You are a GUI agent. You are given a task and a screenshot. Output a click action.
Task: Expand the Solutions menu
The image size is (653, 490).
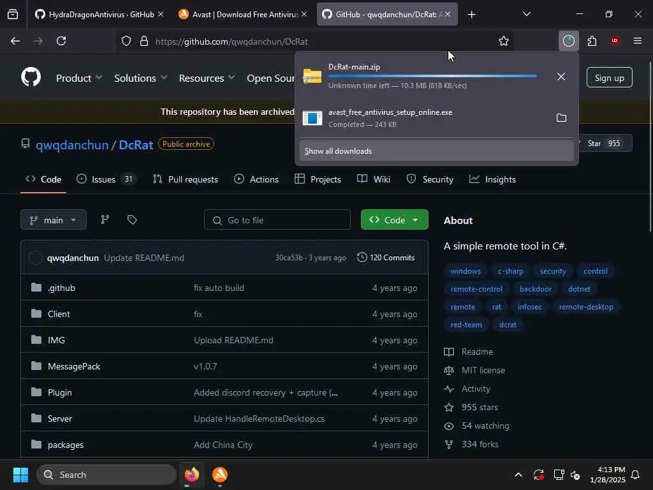(x=141, y=78)
